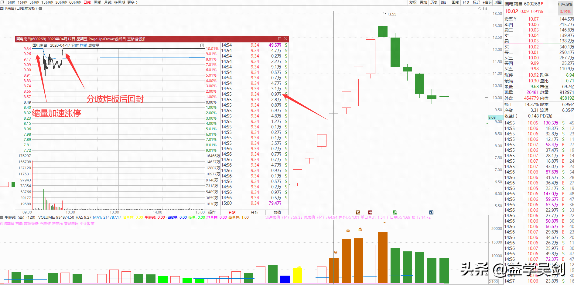Maximize the 国电南自 intraday popup window
Screen dimensions: 574x285
click(x=280, y=39)
